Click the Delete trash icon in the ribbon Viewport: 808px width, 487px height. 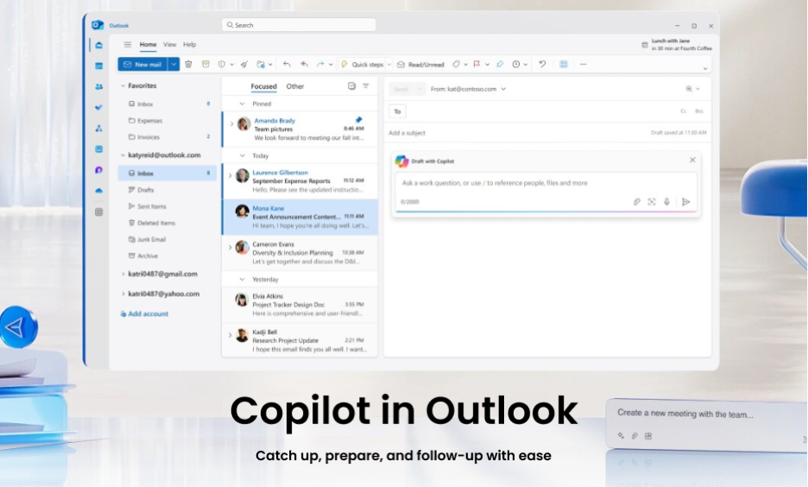tap(188, 65)
